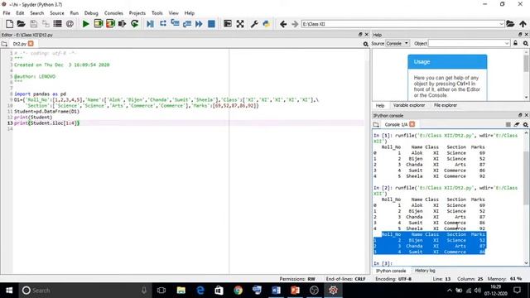
Task: Open the Edit menu
Action: 20,13
